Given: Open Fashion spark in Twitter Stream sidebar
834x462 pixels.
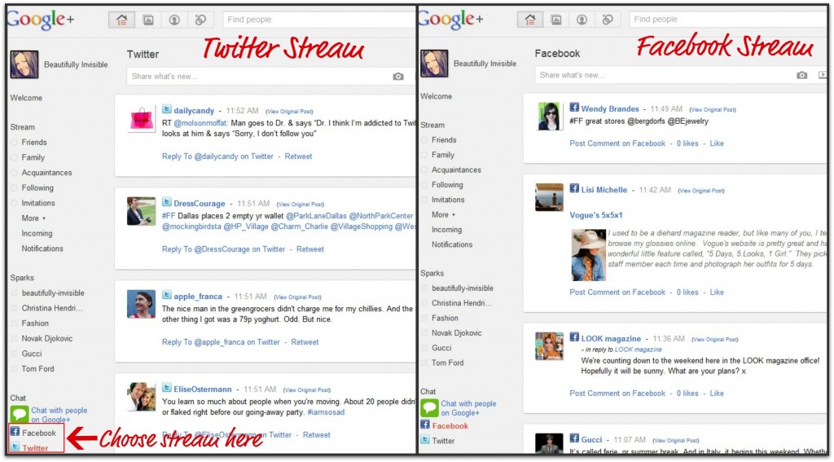Looking at the screenshot, I should [35, 323].
